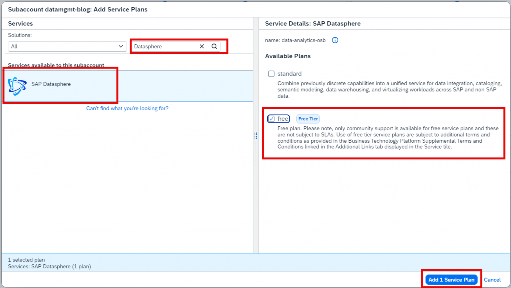This screenshot has width=511, height=288.
Task: Open "Can't find what you're looking for?" link
Action: click(x=127, y=108)
